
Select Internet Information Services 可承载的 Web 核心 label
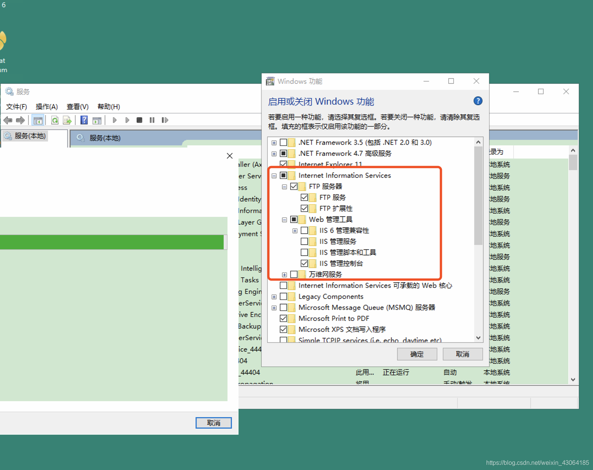tap(375, 286)
